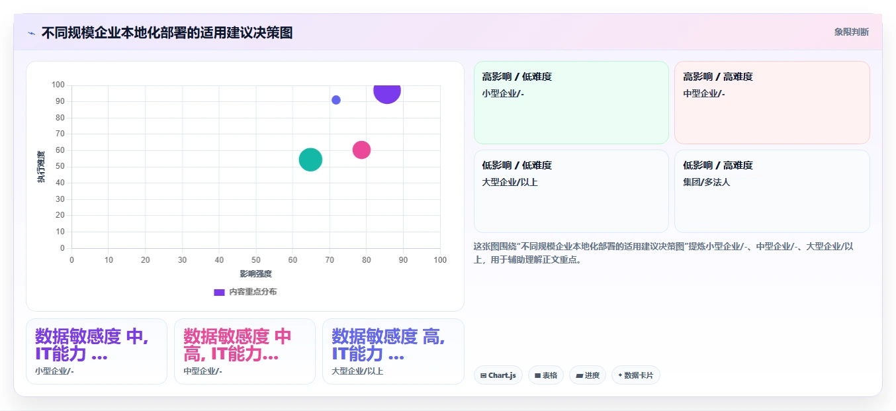Click the 影响强度 x-axis title
Image resolution: width=896 pixels, height=411 pixels.
256,273
